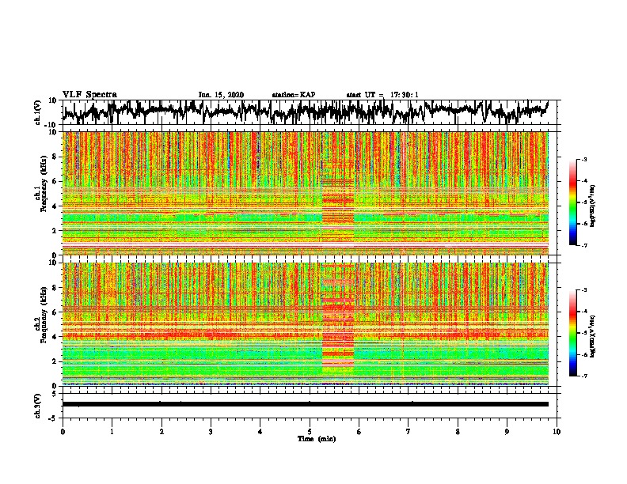Click time axis tick label '2'
Image resolution: width=627 pixels, height=484 pixels.
click(x=161, y=432)
